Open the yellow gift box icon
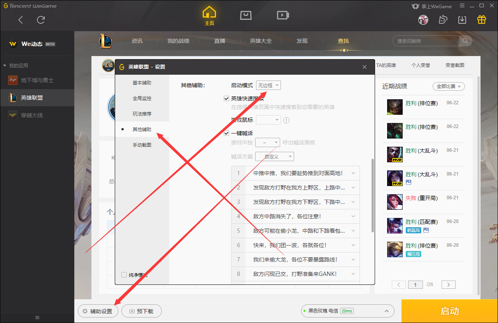The width and height of the screenshot is (498, 323). pos(482,19)
